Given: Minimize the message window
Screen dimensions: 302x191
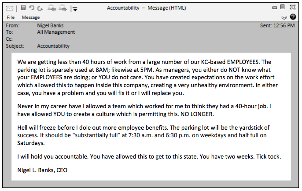Looking at the screenshot, I should [275, 8].
